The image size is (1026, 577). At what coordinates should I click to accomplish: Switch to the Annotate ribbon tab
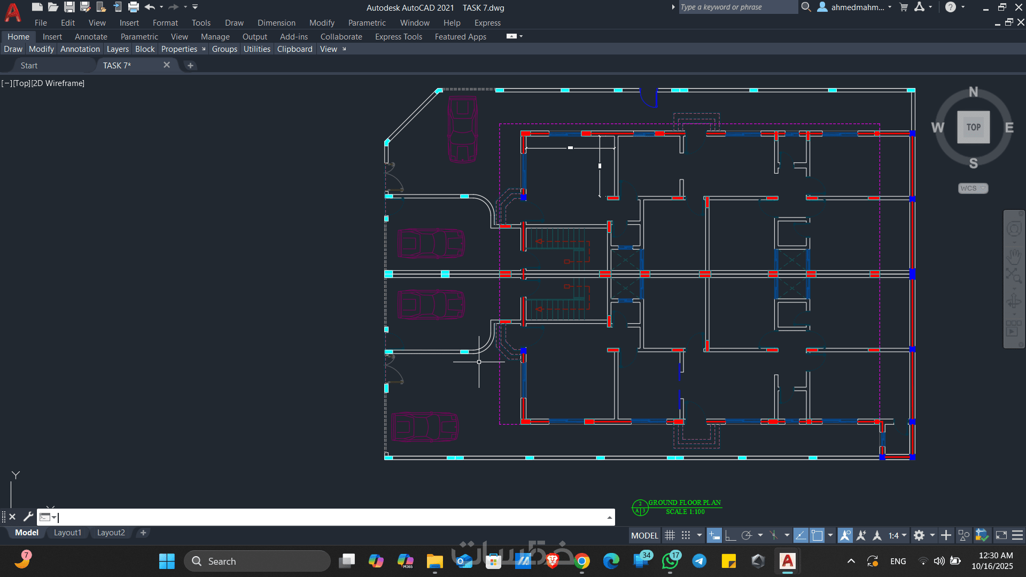[91, 37]
